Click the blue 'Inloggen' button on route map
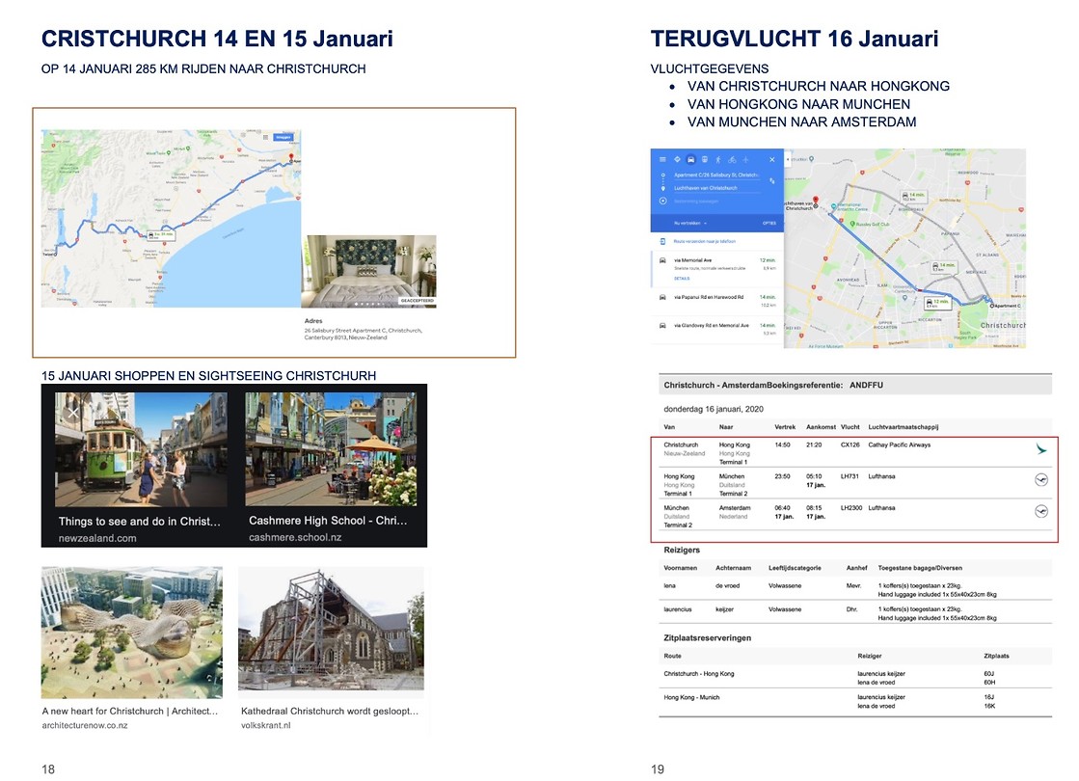Viewport: 1079px width, 781px height. [x=283, y=137]
